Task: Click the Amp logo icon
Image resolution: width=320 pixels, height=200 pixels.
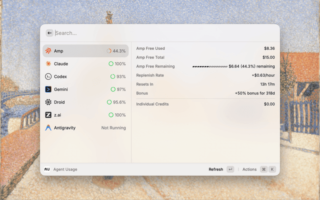Action: pos(48,51)
